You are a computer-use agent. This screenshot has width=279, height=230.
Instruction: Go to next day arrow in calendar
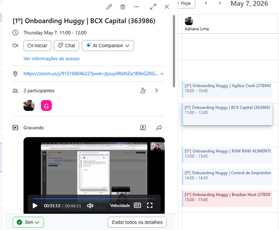tap(220, 3)
